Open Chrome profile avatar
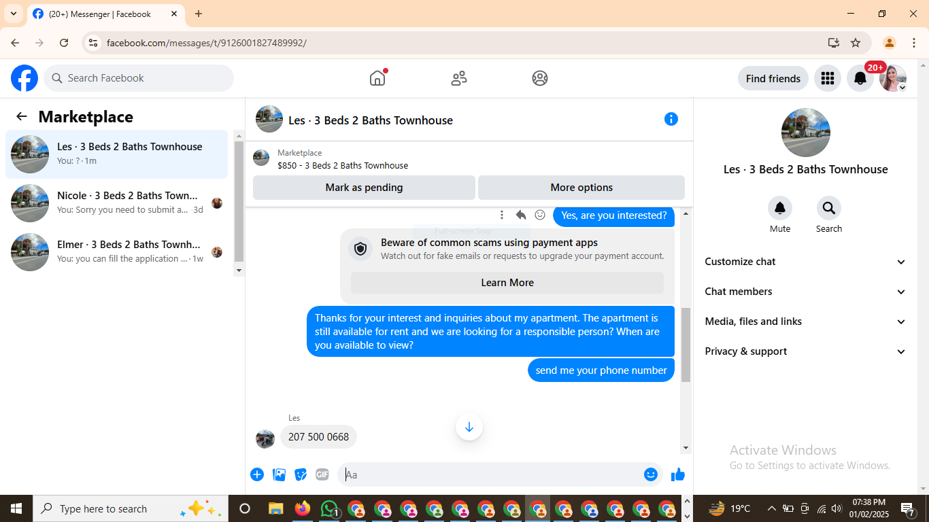 tap(889, 43)
